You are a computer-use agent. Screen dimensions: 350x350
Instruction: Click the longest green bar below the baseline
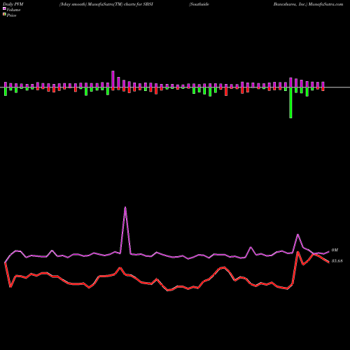click(290, 103)
